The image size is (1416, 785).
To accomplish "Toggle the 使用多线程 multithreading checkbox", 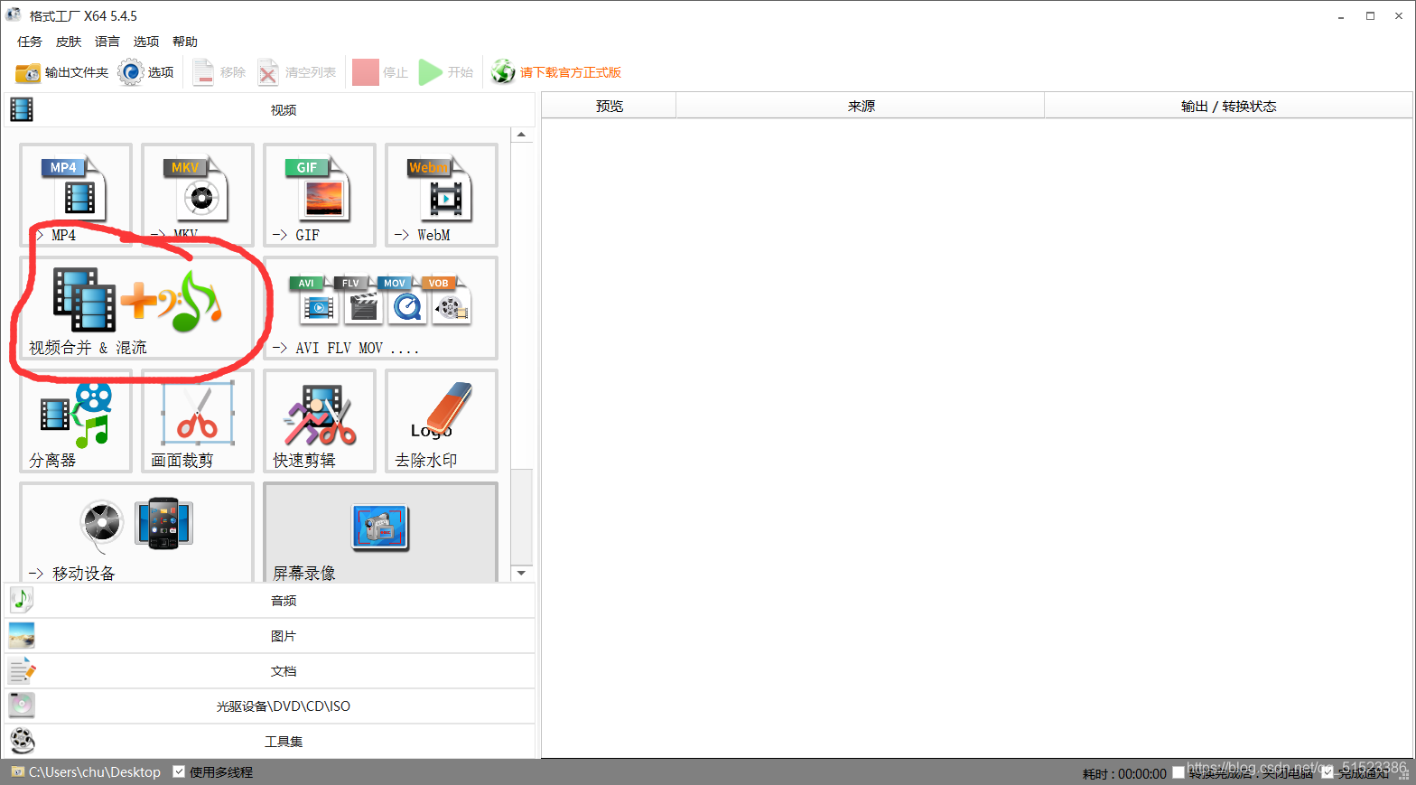I will [179, 771].
